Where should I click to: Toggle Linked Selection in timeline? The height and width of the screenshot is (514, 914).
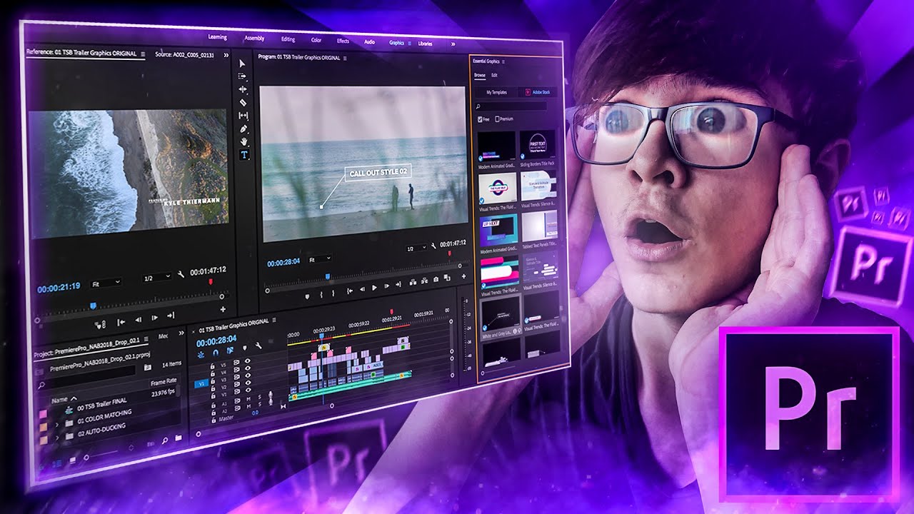230,351
